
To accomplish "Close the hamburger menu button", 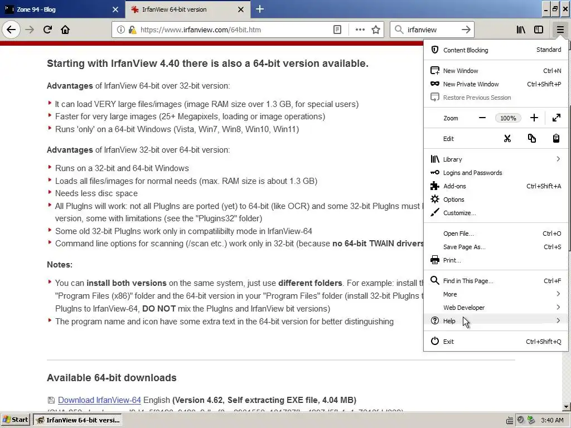I will (560, 30).
